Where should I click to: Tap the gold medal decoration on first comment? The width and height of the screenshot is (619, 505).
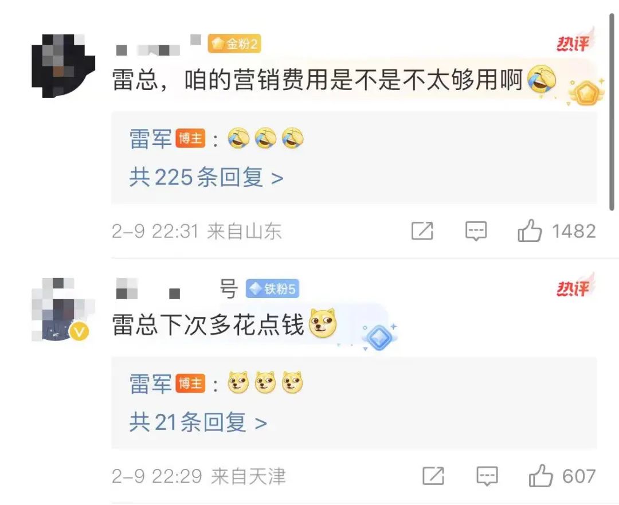click(587, 92)
